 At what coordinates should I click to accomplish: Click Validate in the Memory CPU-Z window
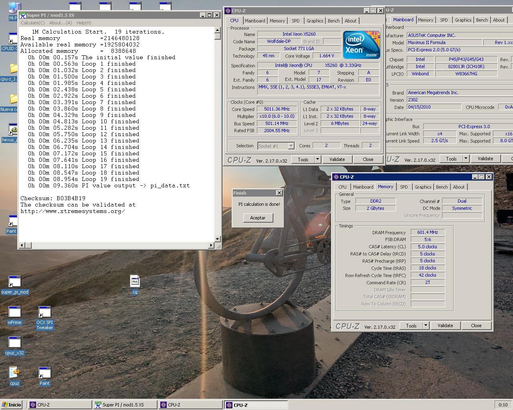click(x=445, y=326)
